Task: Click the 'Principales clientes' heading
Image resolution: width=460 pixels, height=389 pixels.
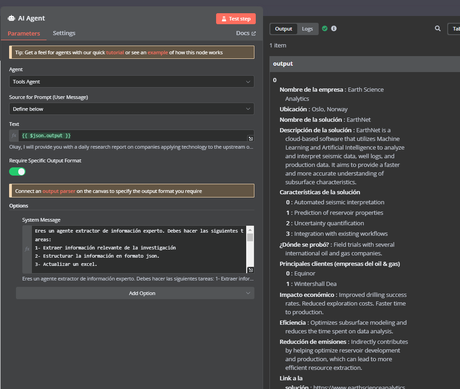Action: [x=340, y=264]
